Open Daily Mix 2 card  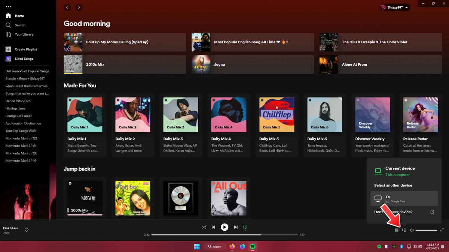click(x=133, y=125)
